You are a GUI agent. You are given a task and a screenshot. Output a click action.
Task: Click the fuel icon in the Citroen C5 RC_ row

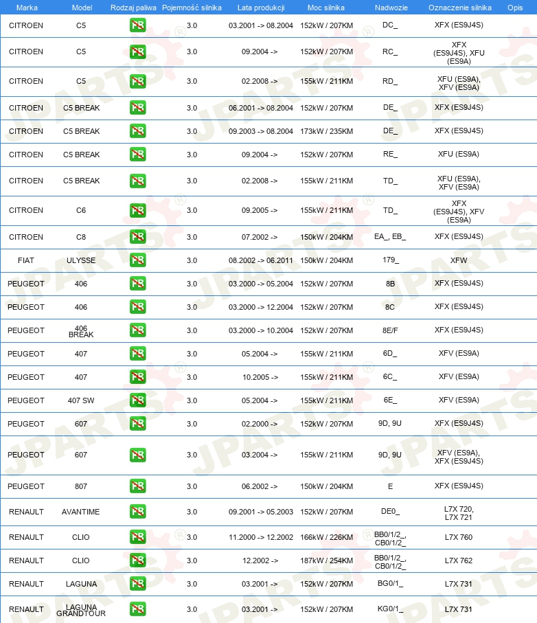click(138, 52)
